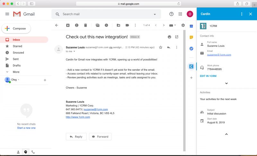Click the search magnifier icon
The image size is (257, 156).
(58, 14)
